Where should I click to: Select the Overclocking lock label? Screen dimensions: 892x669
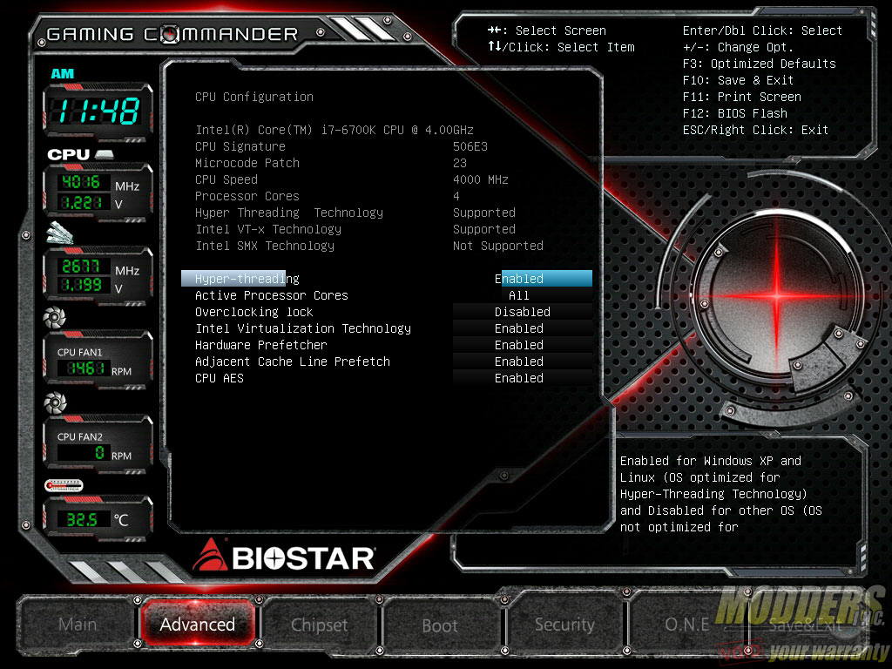[x=253, y=312]
